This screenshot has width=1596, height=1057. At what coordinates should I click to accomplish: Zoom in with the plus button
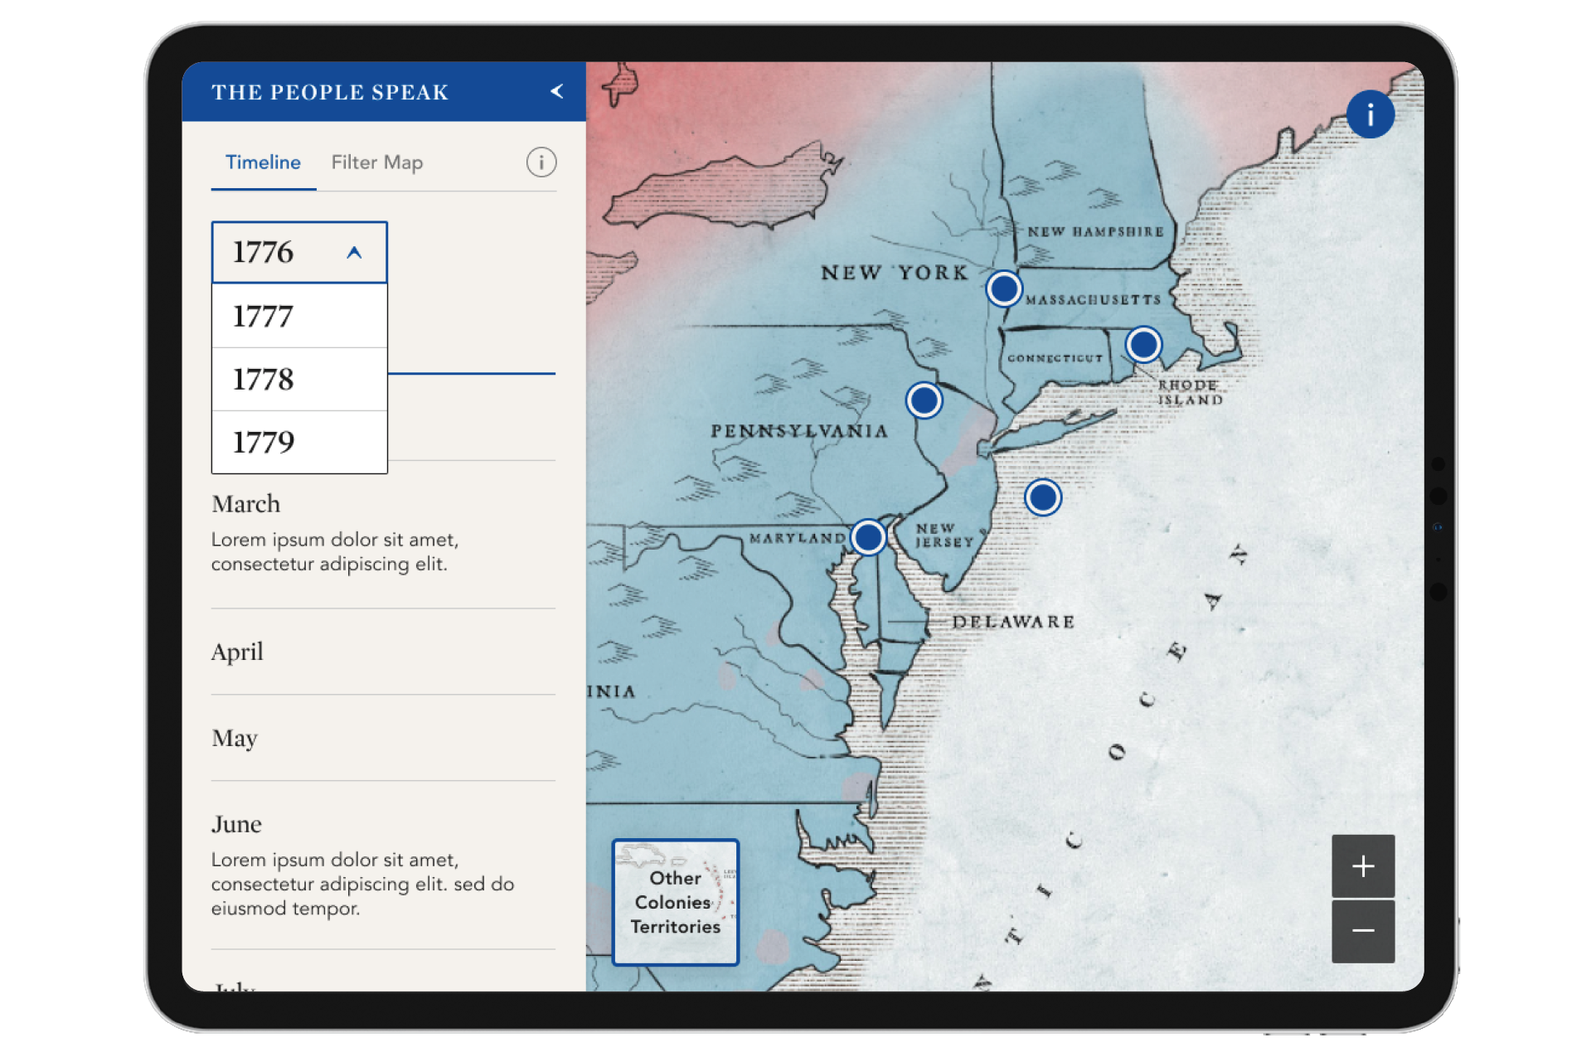coord(1363,866)
